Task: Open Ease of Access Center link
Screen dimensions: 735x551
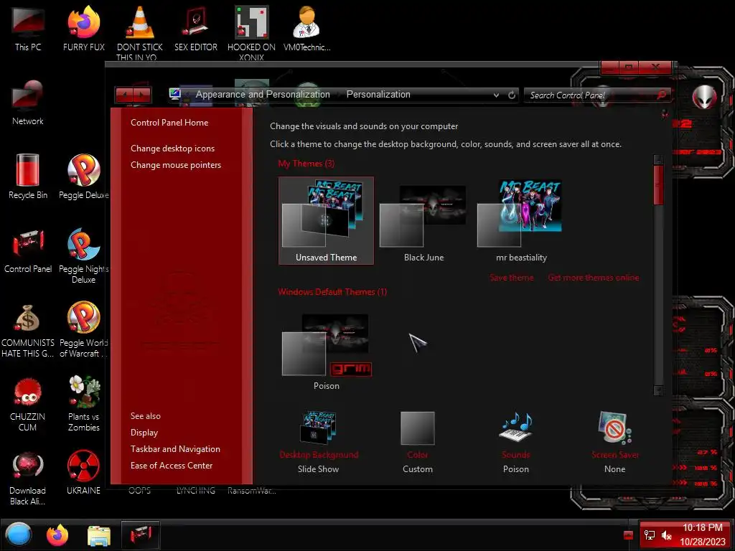Action: pos(172,465)
